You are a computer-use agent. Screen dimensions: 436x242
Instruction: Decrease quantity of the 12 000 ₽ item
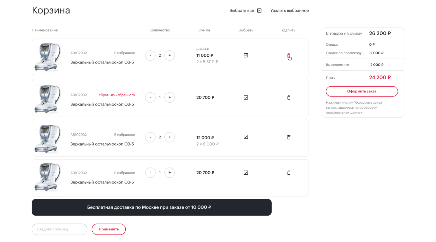coord(150,137)
